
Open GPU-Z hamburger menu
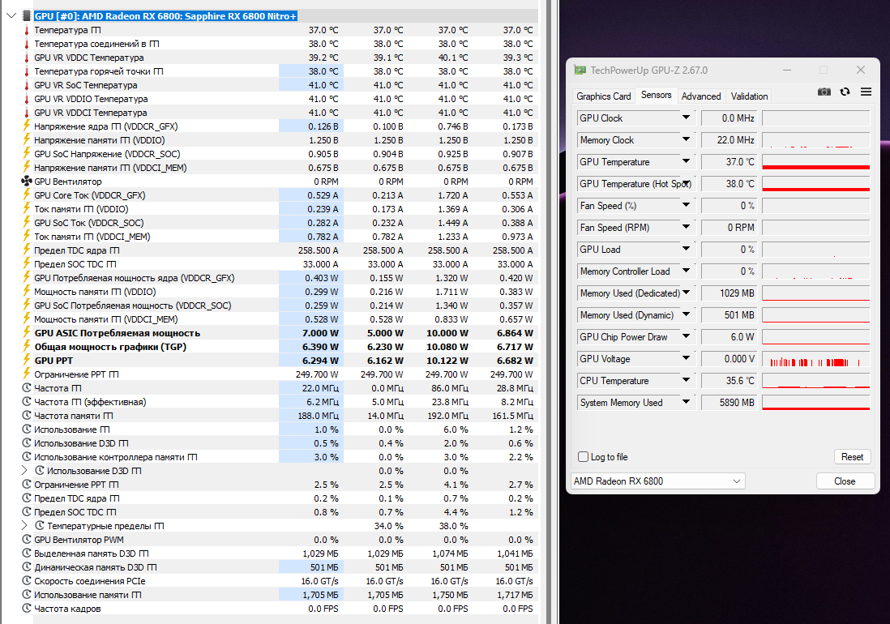click(x=866, y=92)
